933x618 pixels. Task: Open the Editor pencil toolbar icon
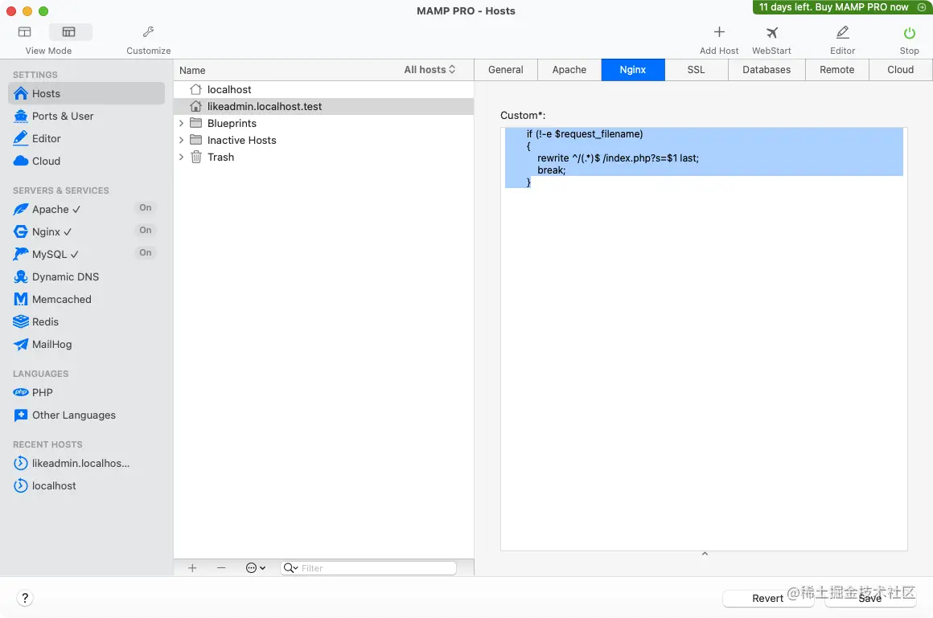843,32
